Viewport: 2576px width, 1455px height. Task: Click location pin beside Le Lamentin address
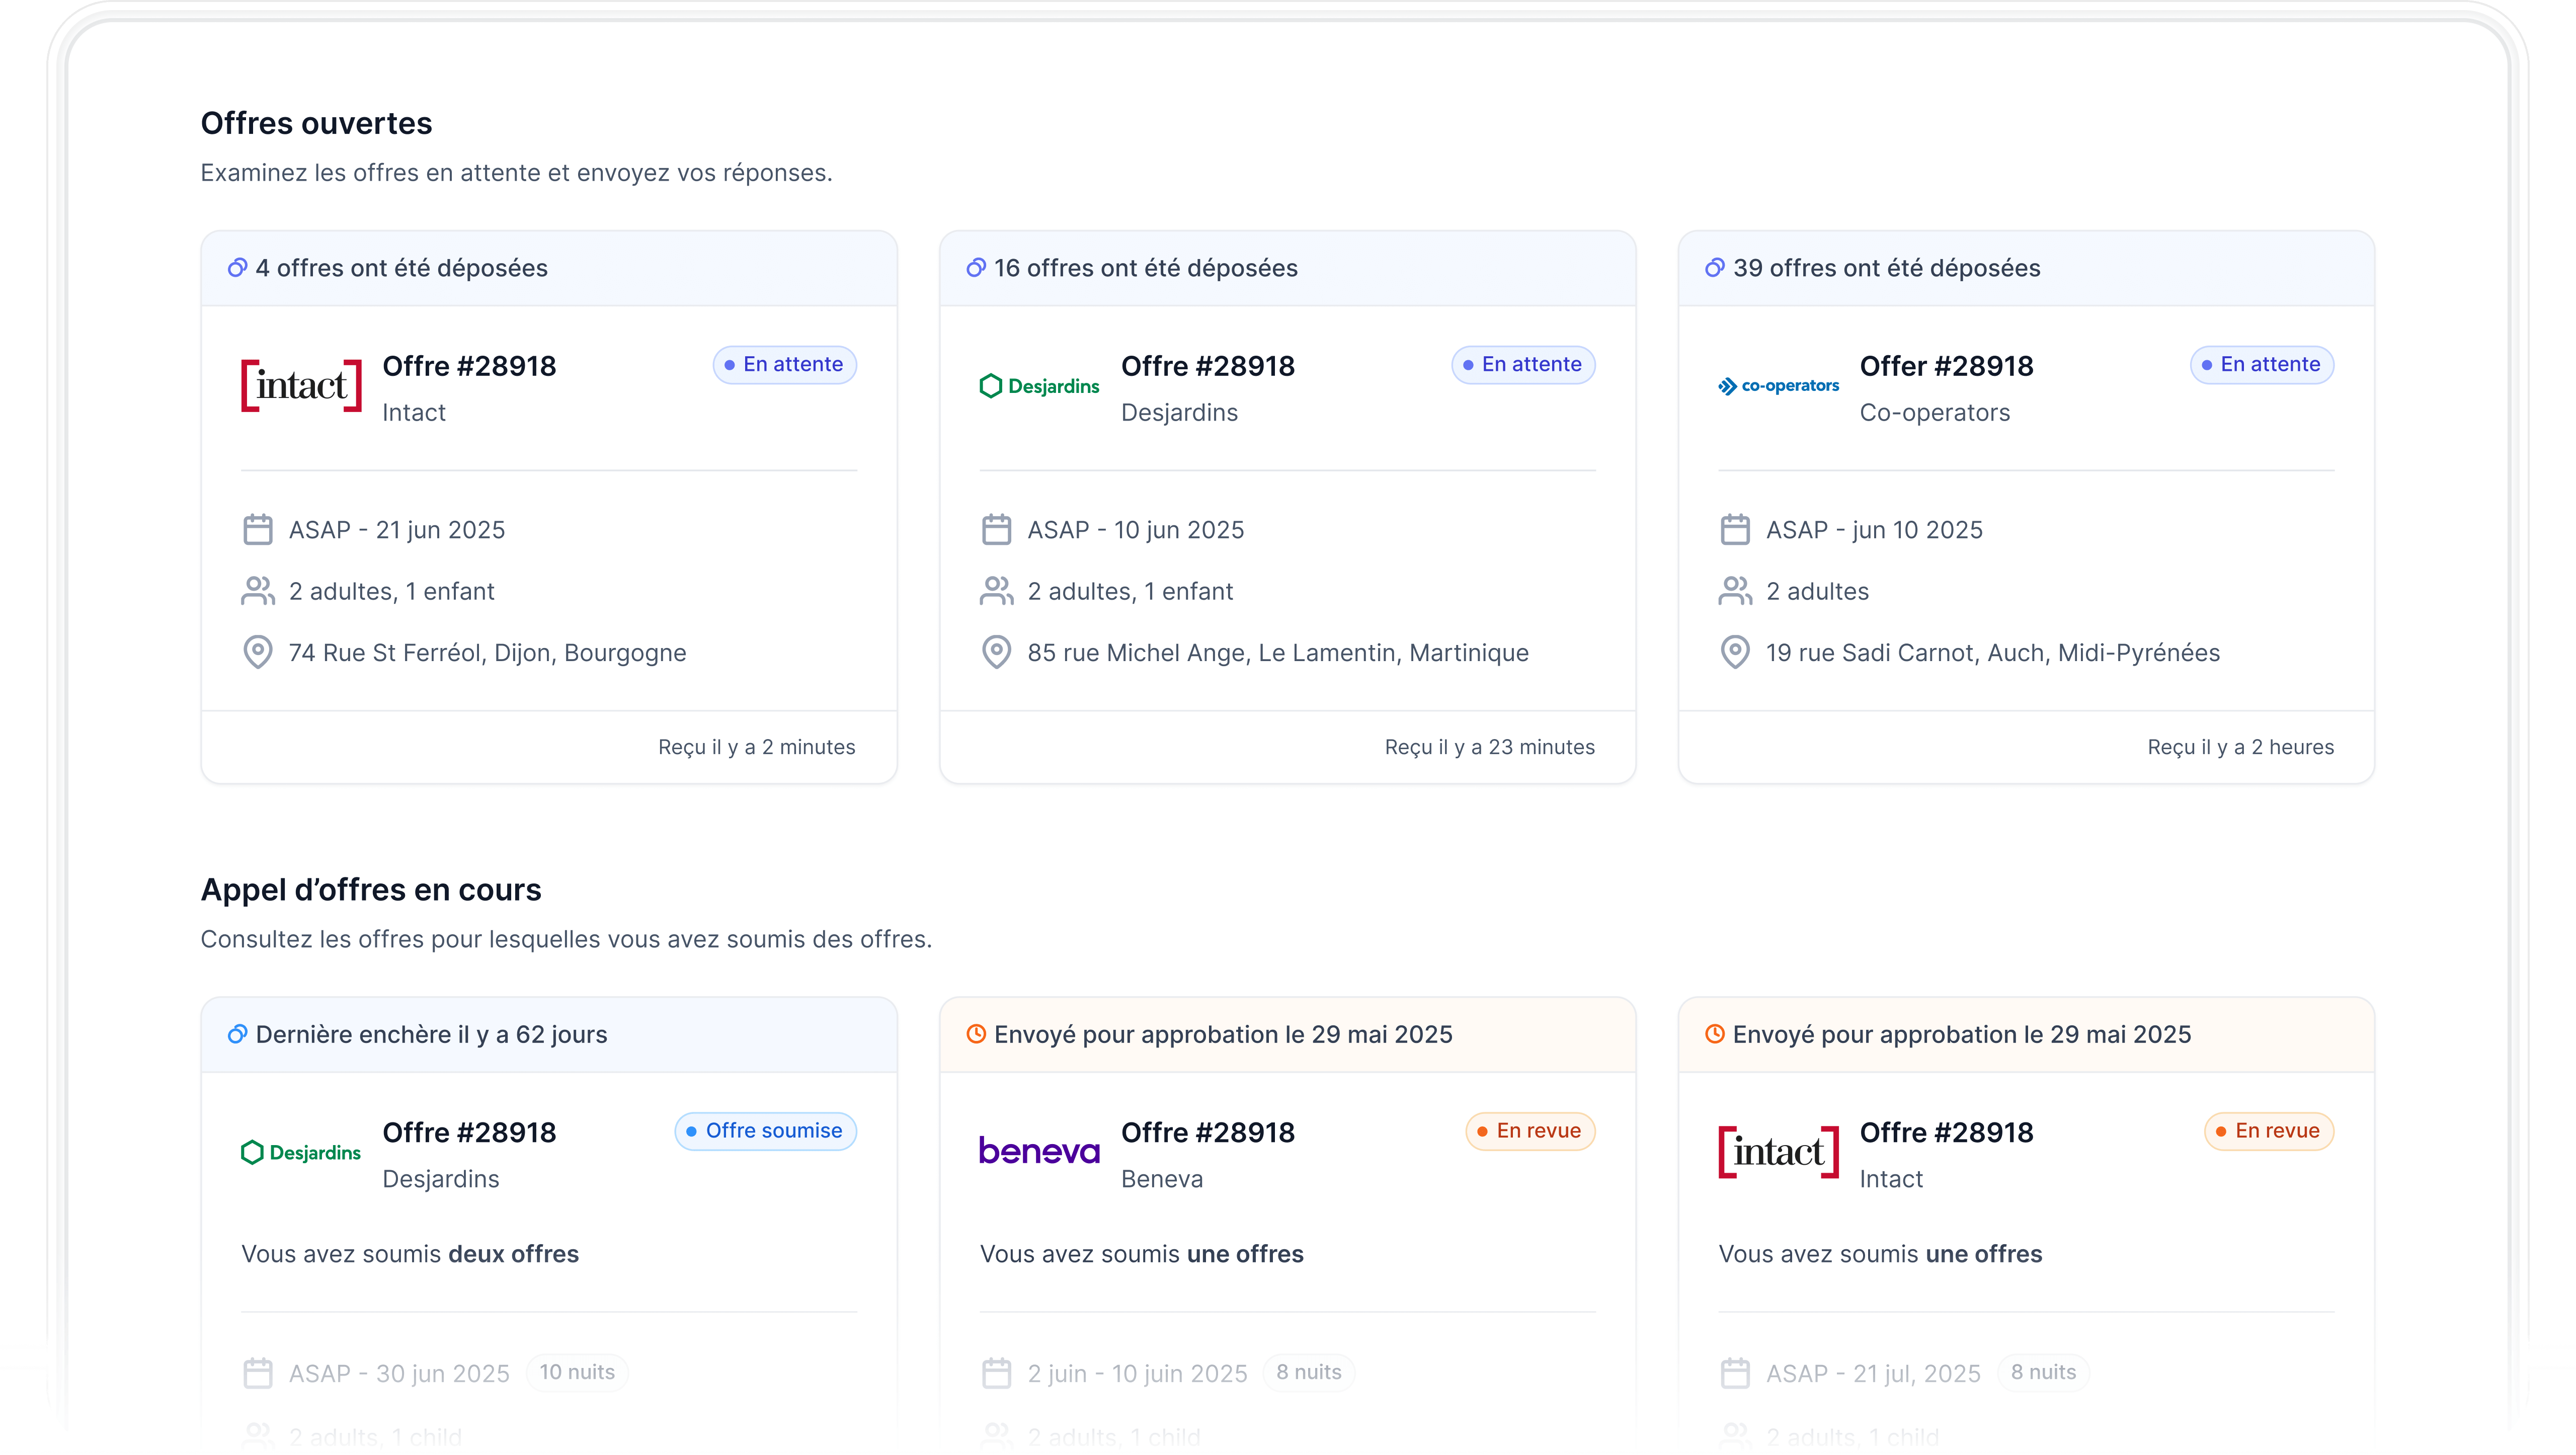click(996, 652)
